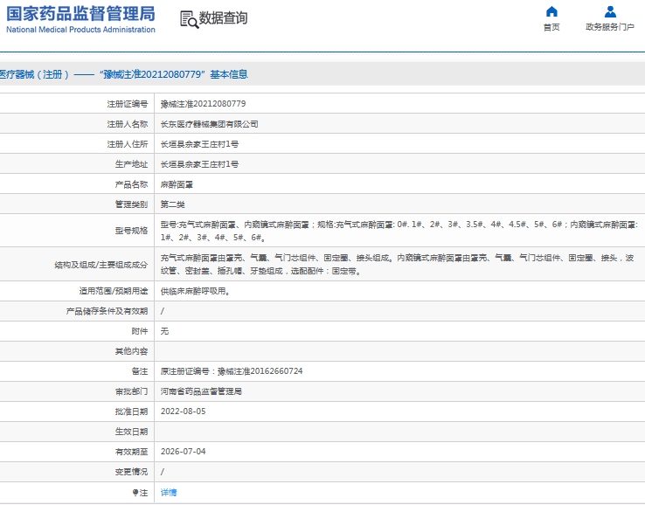645x505 pixels.
Task: Click the approval date 2022-08-05
Action: (x=183, y=411)
